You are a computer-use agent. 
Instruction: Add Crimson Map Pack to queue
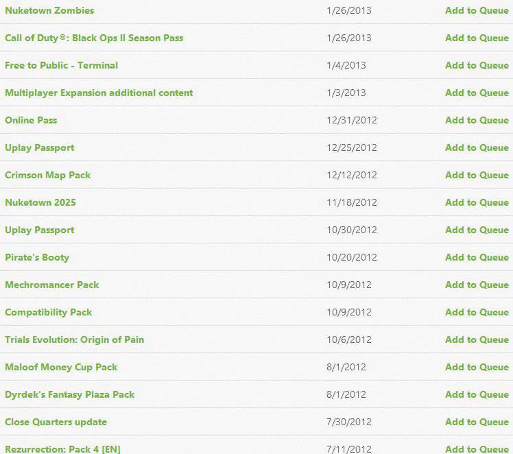[477, 176]
